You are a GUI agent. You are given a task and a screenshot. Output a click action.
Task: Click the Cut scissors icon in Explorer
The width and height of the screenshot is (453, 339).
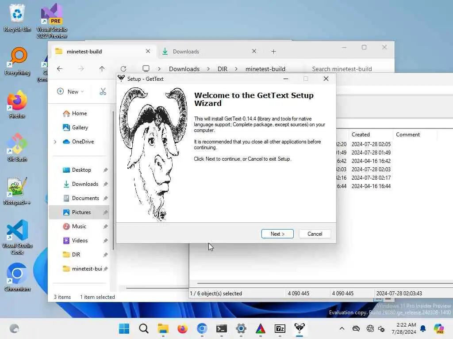103,91
